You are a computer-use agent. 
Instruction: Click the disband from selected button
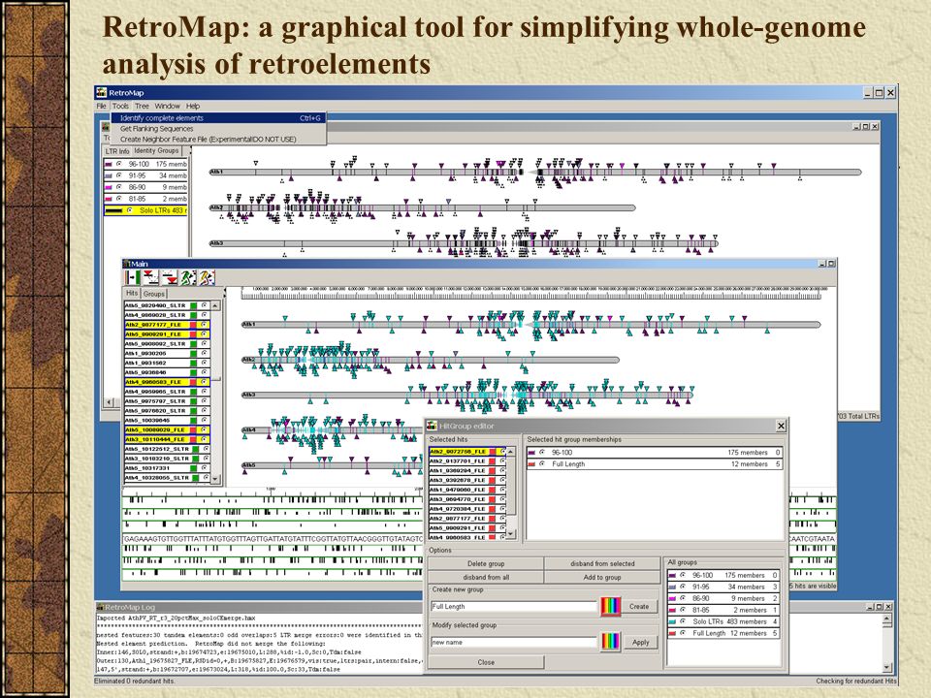pos(602,564)
